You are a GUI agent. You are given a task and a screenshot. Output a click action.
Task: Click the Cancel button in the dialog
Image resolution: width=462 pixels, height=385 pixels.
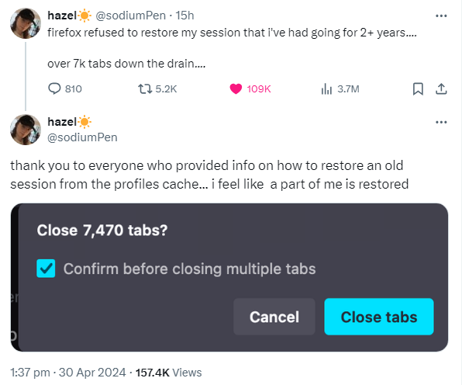tap(274, 317)
